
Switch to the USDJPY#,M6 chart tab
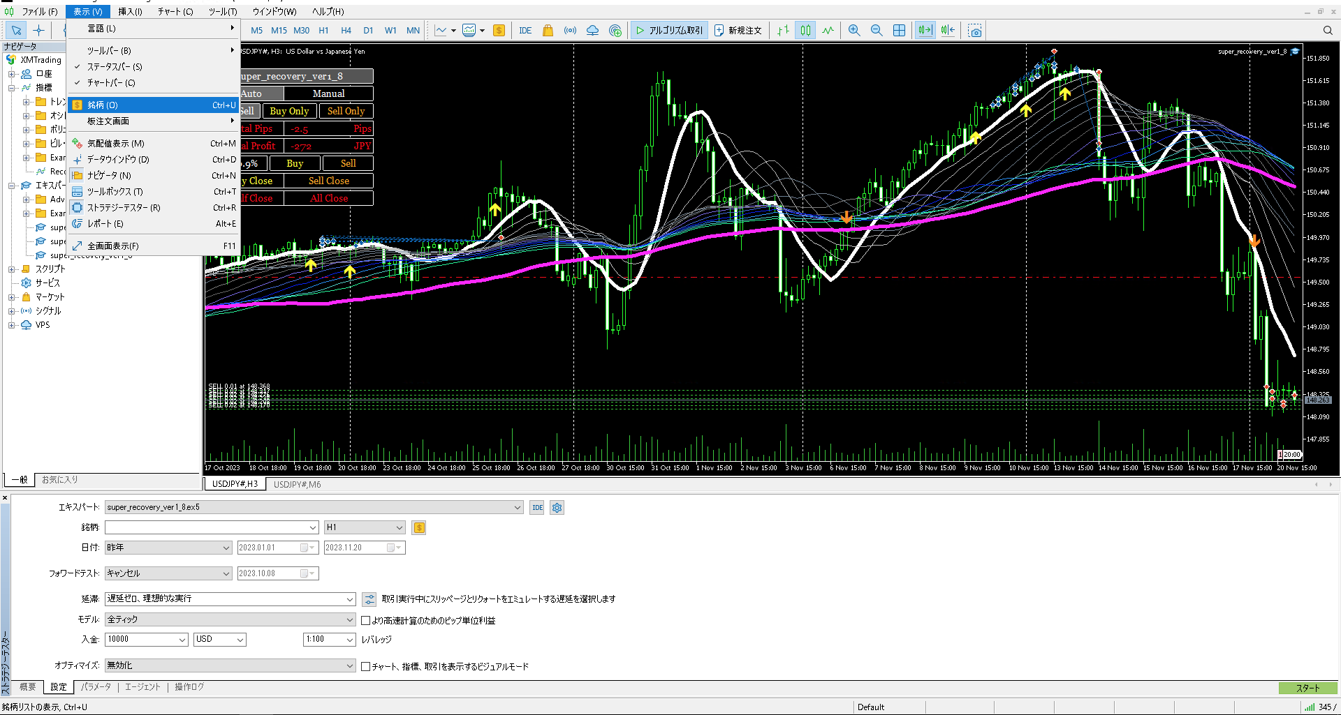[x=297, y=484]
